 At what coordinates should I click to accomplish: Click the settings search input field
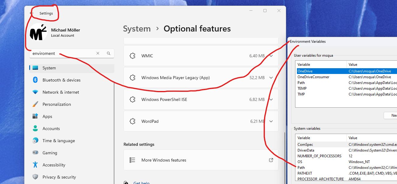[x=62, y=53]
